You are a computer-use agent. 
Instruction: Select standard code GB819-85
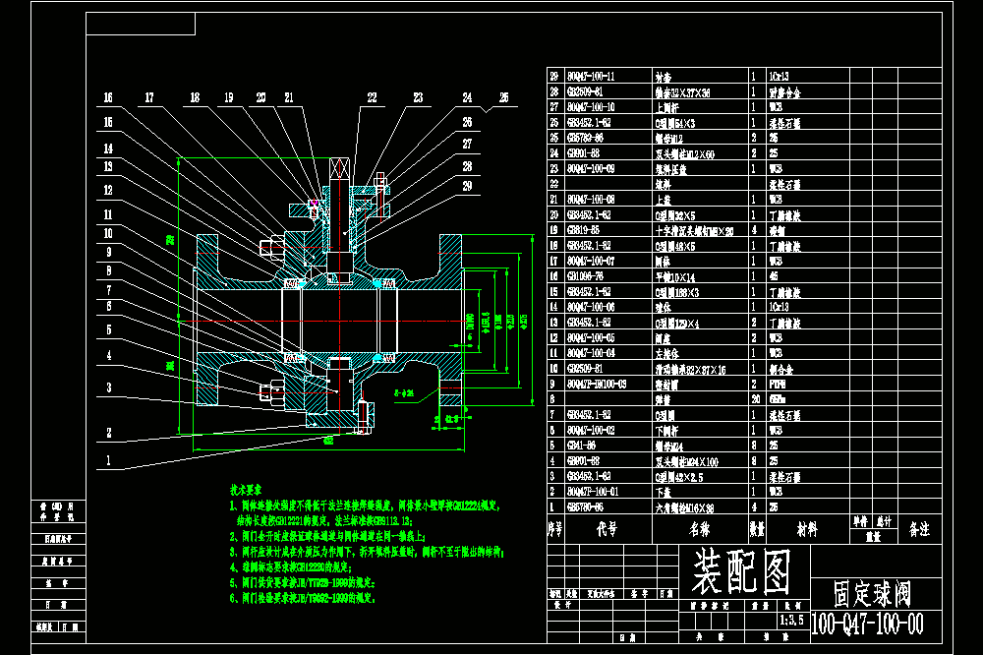[584, 229]
